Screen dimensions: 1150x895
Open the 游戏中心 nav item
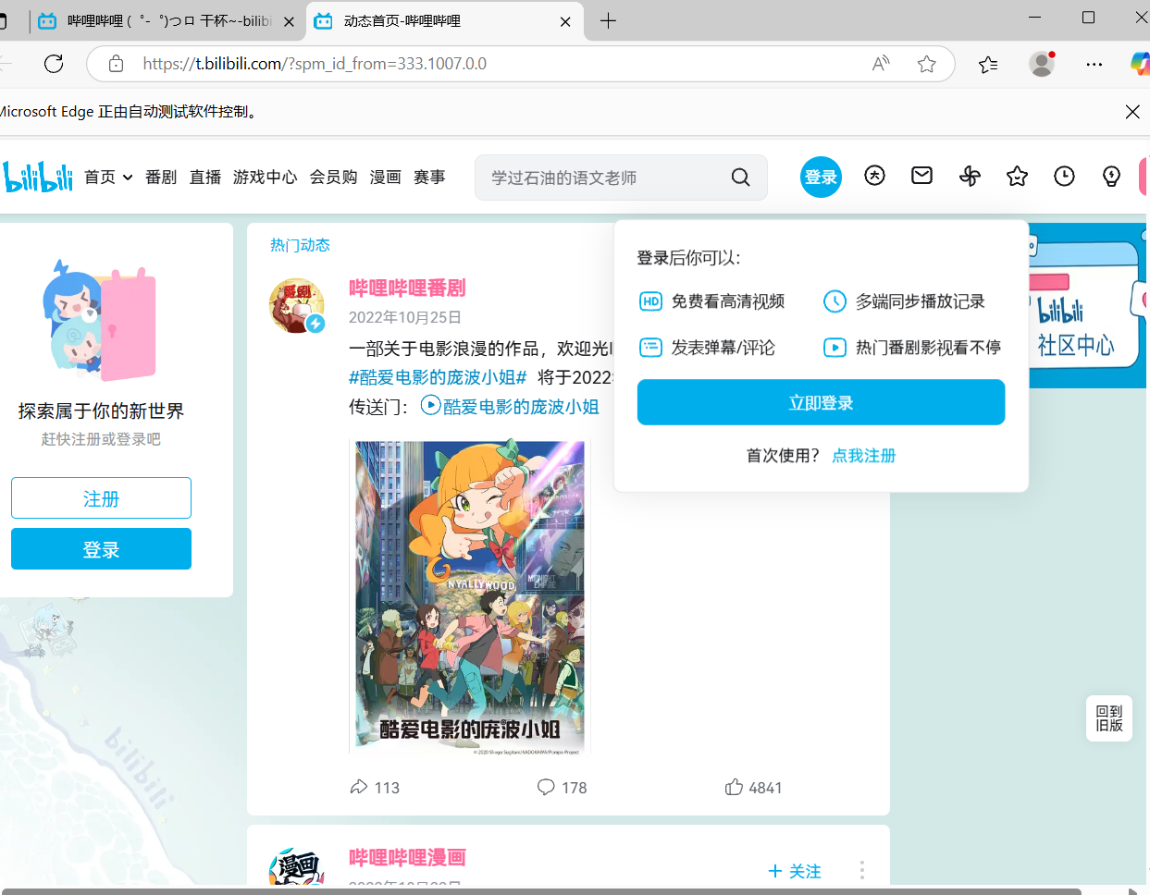point(266,177)
